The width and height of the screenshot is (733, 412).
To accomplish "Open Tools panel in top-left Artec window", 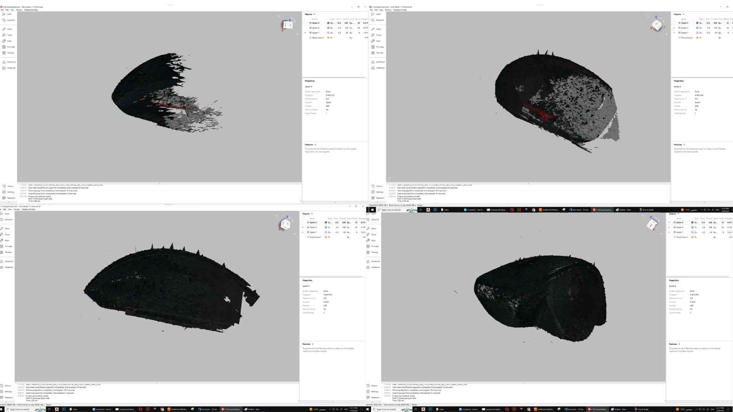I will click(x=7, y=35).
